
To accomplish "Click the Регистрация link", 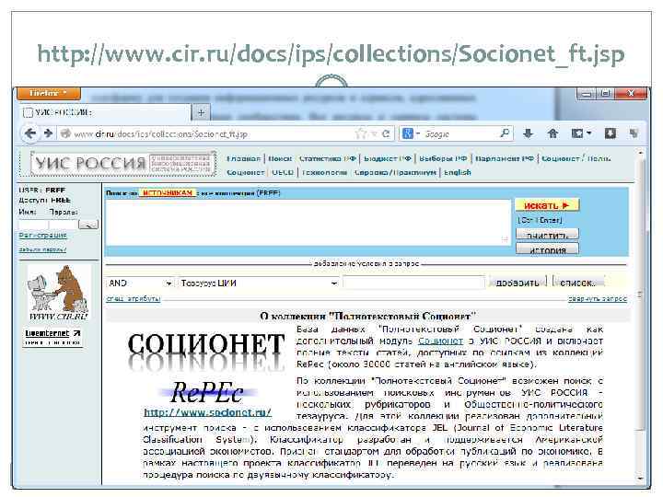I will (42, 235).
